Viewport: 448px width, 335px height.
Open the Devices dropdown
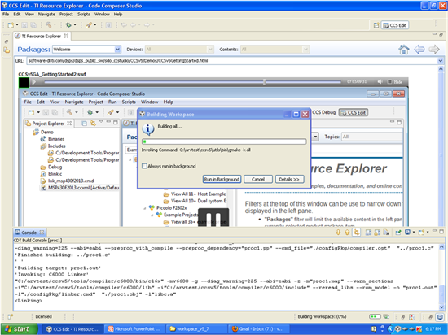[x=210, y=50]
